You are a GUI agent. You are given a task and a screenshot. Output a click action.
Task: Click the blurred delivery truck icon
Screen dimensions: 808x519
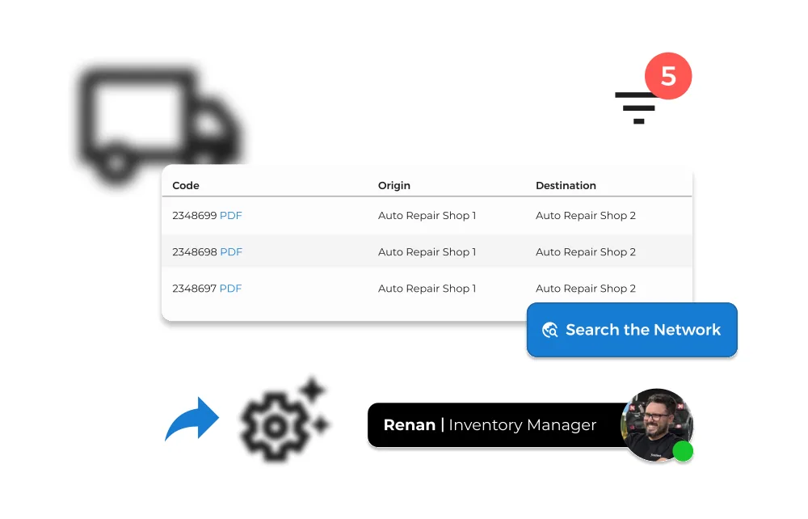coord(160,125)
